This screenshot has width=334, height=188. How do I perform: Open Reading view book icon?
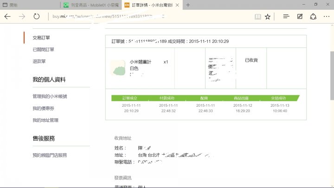pos(258,16)
